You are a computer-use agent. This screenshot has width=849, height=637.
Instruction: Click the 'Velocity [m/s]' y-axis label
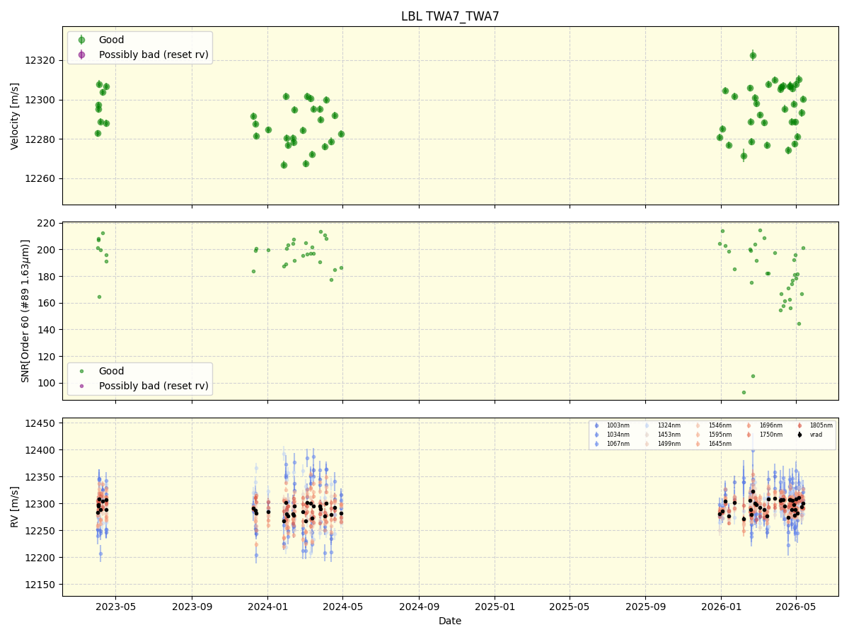coord(15,116)
